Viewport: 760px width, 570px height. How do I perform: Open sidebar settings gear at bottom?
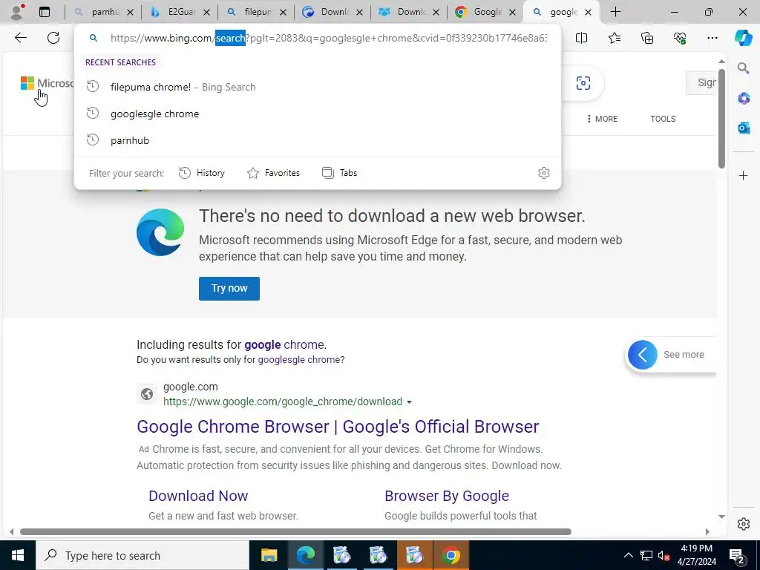744,524
